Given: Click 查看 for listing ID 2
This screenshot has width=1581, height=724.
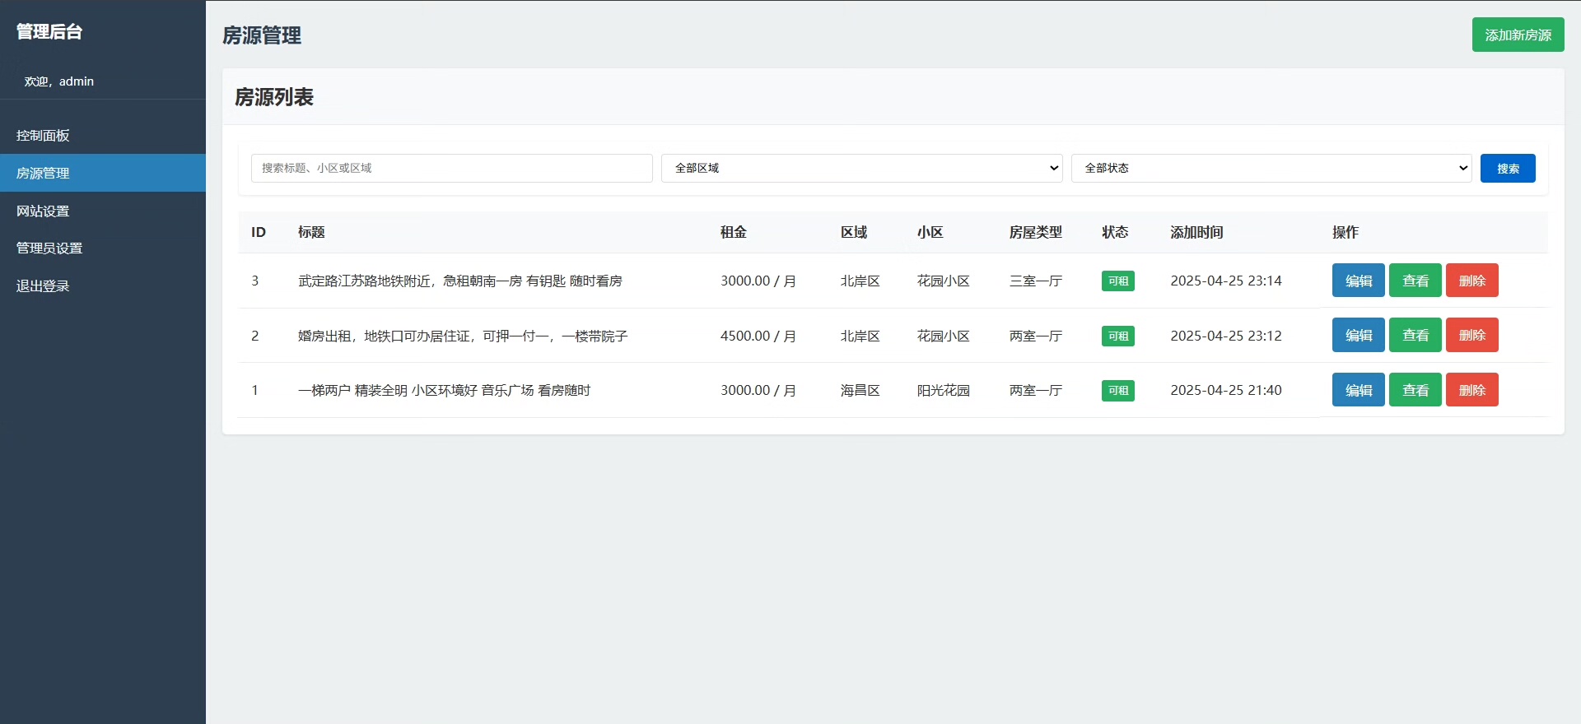Looking at the screenshot, I should [1415, 335].
